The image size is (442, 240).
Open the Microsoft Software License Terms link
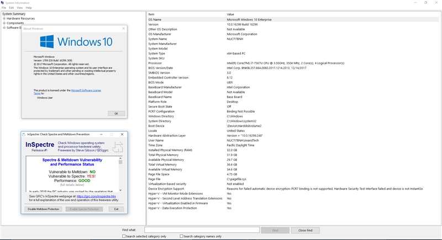(x=86, y=90)
